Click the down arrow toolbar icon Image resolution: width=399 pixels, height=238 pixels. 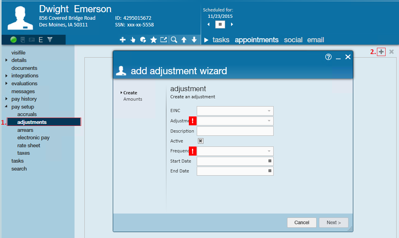click(194, 39)
